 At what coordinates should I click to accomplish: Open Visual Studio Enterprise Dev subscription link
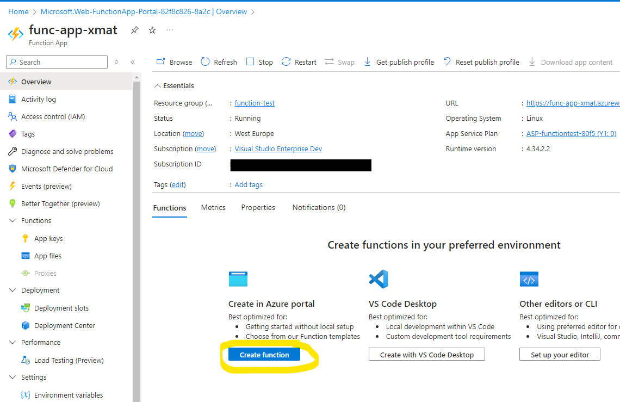(x=278, y=149)
